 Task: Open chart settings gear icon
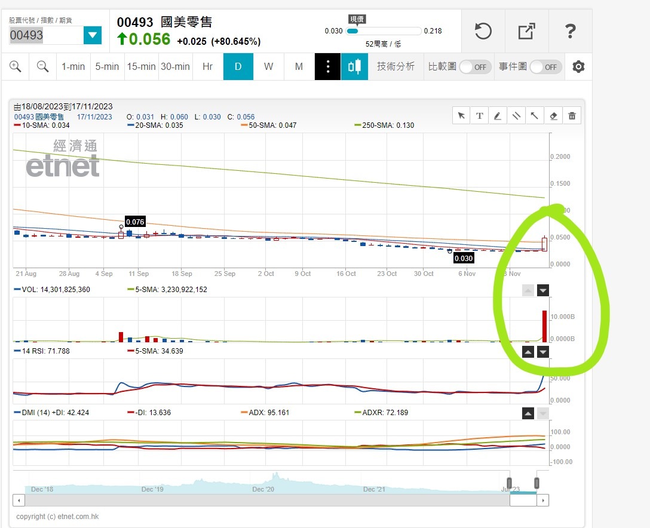pyautogui.click(x=578, y=66)
